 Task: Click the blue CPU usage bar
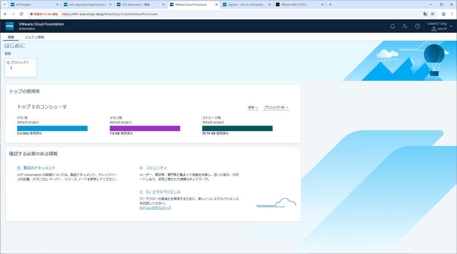(x=52, y=128)
